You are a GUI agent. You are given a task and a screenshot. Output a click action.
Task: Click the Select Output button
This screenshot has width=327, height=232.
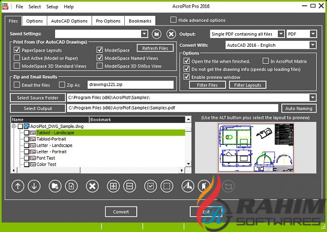(x=38, y=108)
